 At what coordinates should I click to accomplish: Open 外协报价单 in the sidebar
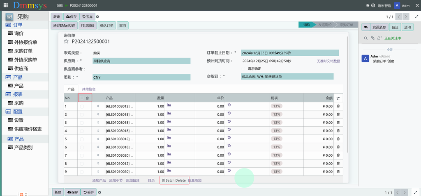pos(25,42)
